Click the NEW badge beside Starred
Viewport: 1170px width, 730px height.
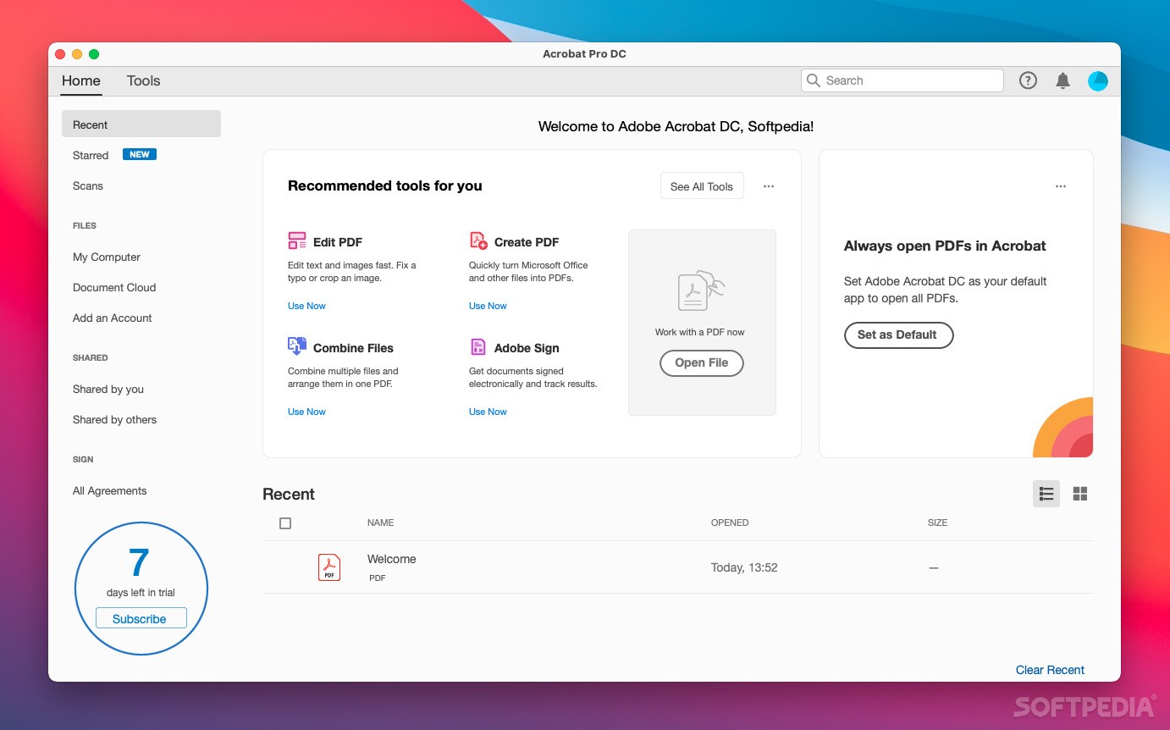[x=140, y=154]
